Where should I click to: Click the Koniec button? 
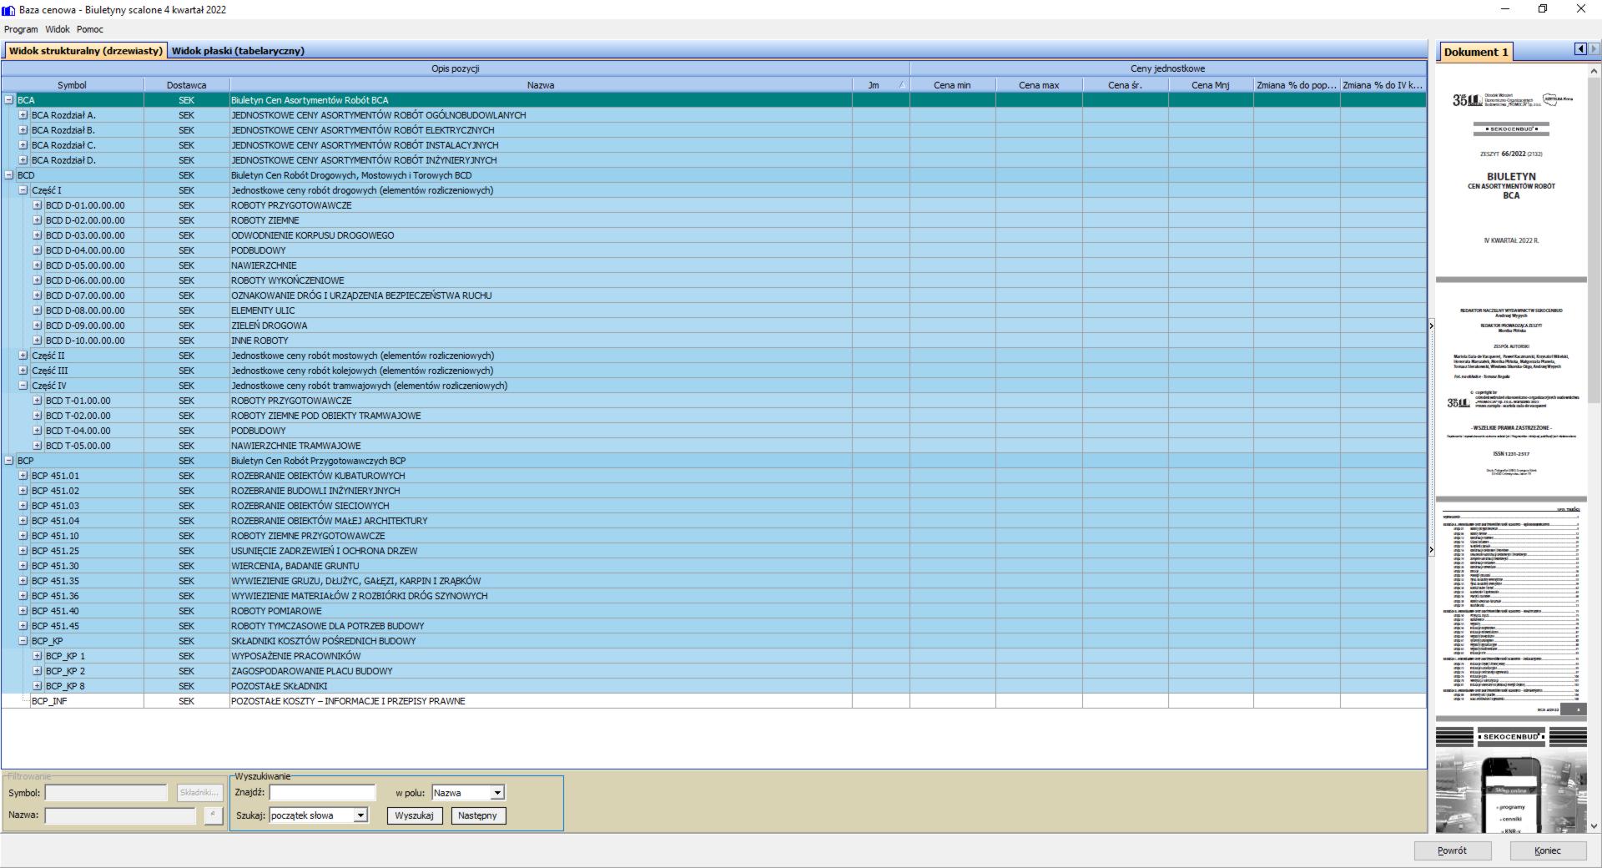[x=1548, y=850]
